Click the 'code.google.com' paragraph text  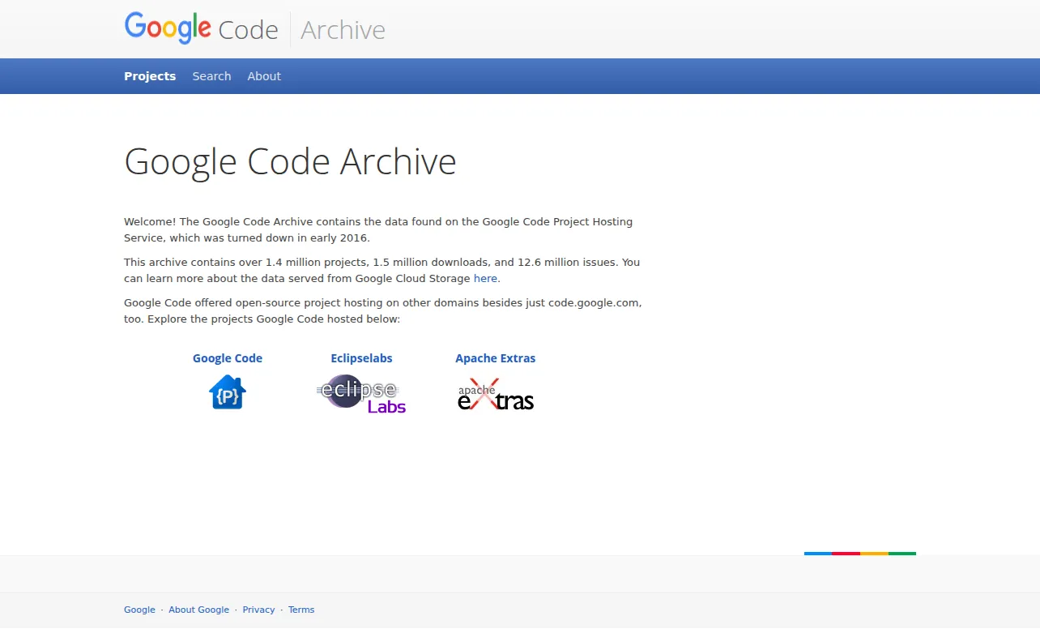point(383,310)
